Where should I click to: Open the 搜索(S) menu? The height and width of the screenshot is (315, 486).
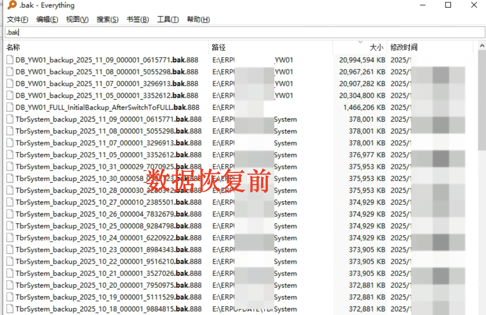coord(107,20)
